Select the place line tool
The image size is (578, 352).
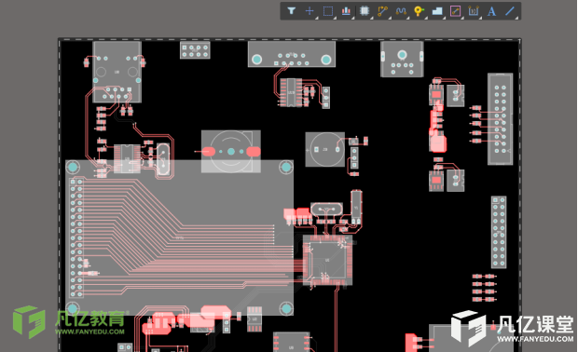click(x=510, y=11)
